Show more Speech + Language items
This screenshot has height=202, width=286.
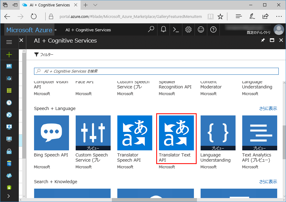point(268,108)
